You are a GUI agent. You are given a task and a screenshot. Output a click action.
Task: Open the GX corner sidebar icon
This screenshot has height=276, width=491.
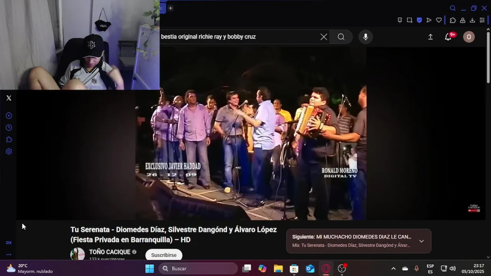9,243
